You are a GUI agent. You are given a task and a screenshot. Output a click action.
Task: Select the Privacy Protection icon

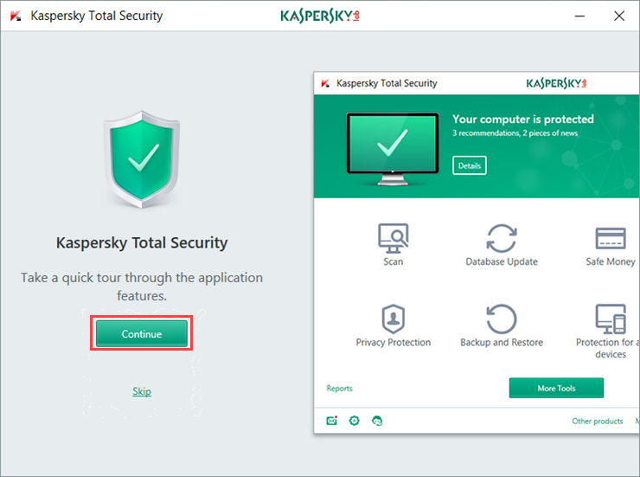click(x=393, y=319)
